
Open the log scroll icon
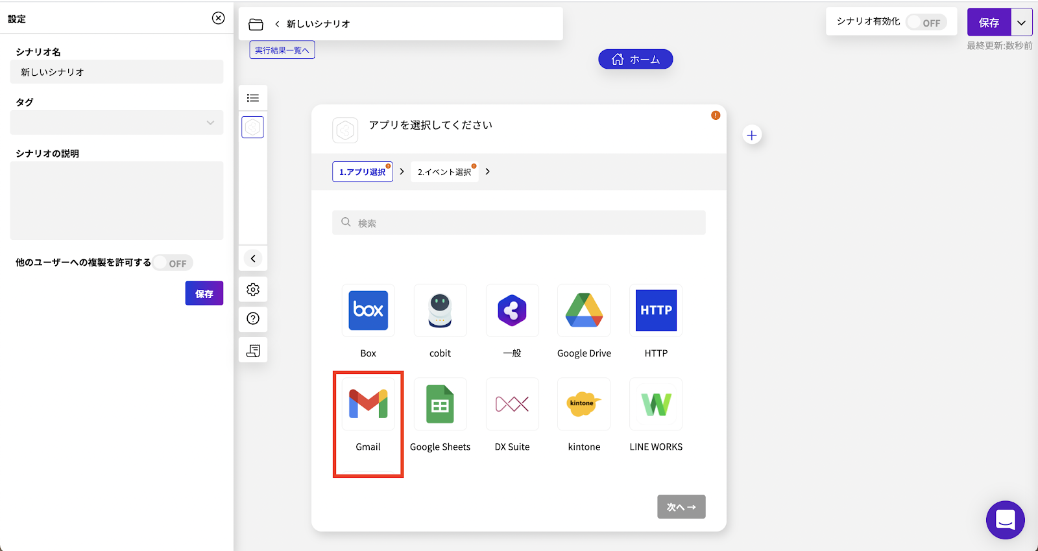click(253, 351)
